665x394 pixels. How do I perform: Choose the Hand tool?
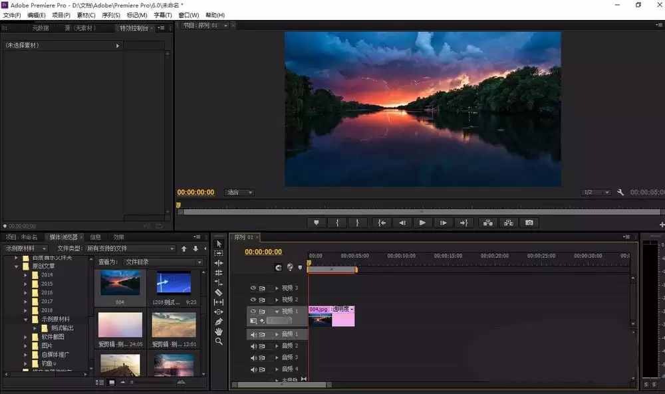[x=218, y=332]
